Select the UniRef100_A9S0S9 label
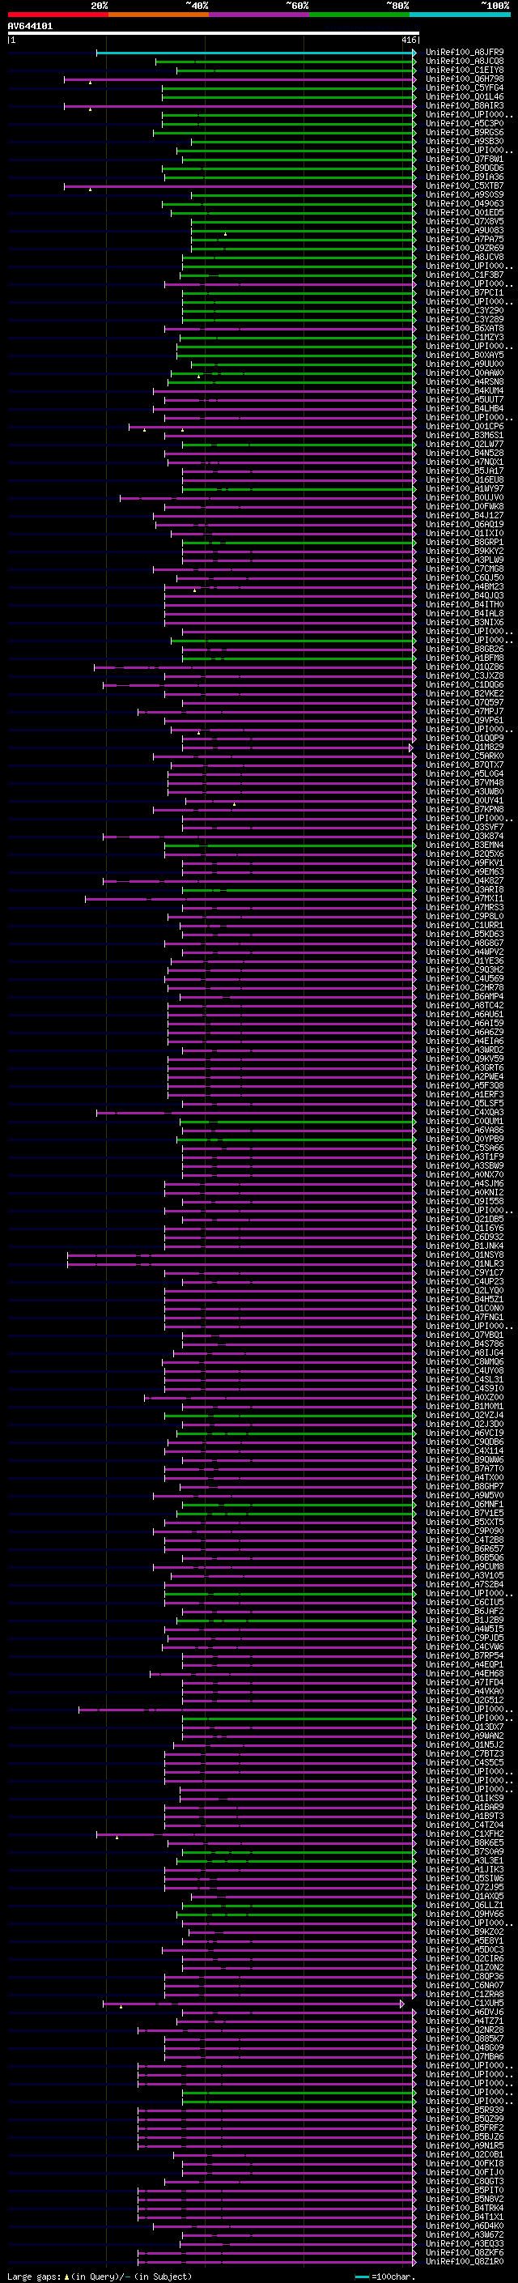Viewport: 518px width, 2283px height. pos(465,195)
